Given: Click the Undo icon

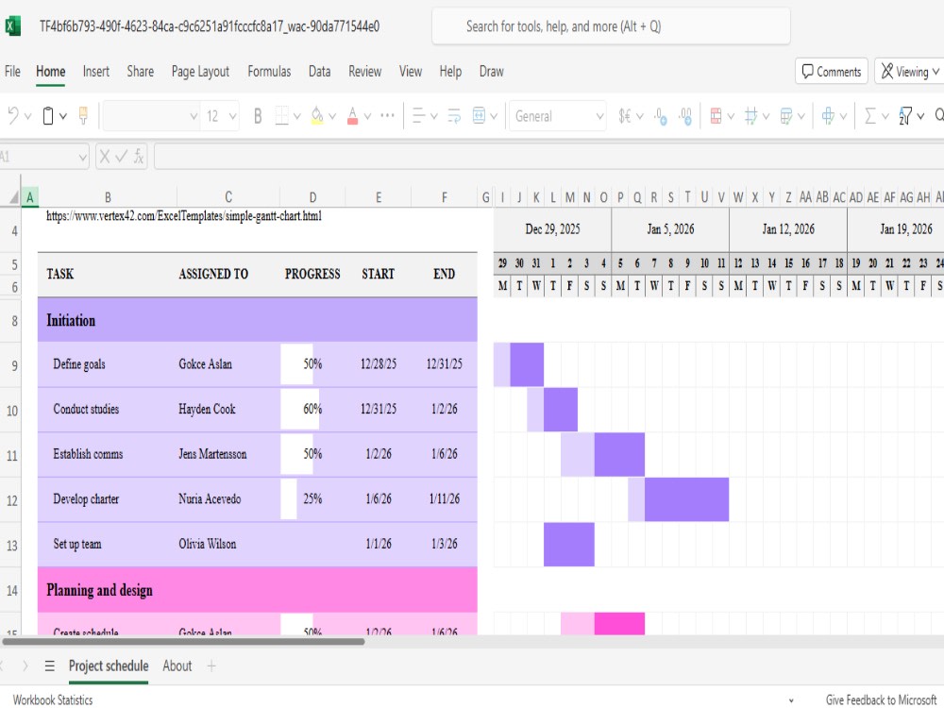Looking at the screenshot, I should point(13,115).
